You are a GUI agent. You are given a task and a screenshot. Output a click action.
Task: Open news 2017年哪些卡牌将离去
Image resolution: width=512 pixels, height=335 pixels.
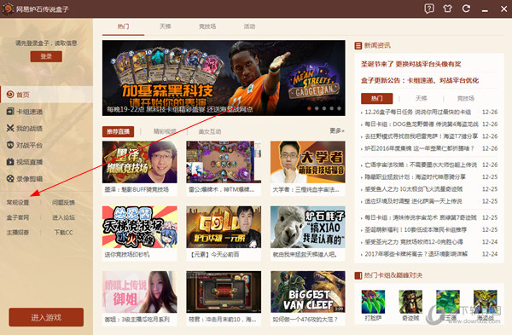(x=416, y=254)
